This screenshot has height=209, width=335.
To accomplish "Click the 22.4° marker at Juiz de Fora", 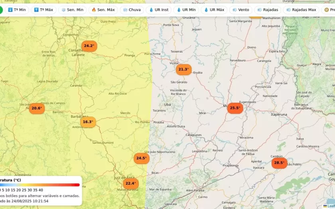I will tap(130, 184).
